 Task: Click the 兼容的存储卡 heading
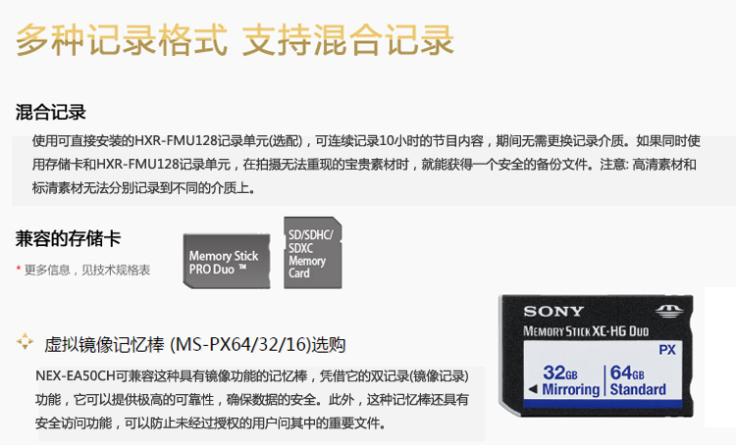(x=68, y=238)
